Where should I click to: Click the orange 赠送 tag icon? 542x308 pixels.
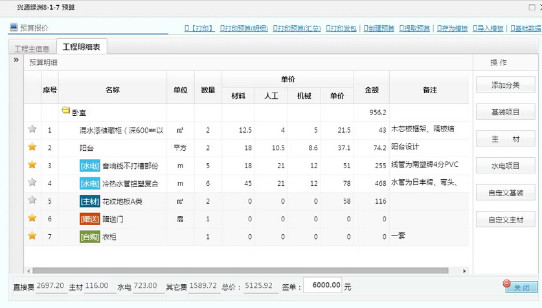(89, 219)
